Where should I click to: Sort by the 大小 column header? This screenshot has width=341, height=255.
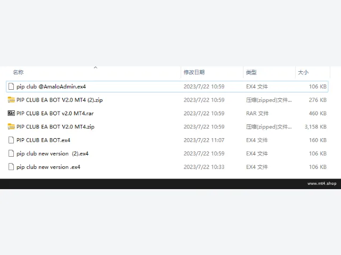(303, 72)
